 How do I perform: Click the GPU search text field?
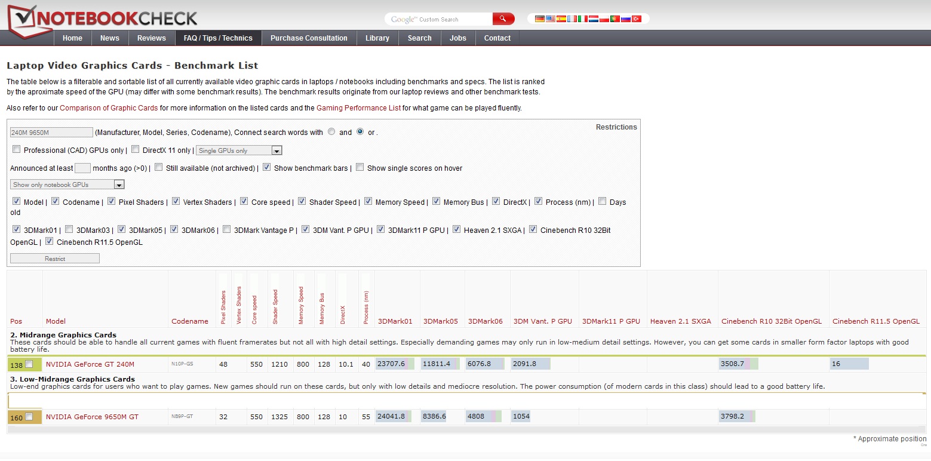pyautogui.click(x=51, y=133)
